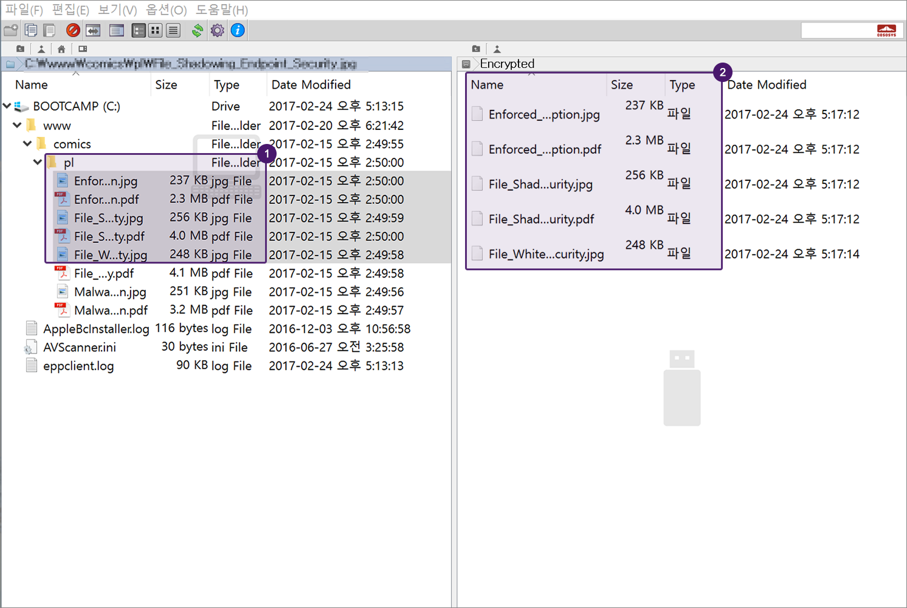907x608 pixels.
Task: Go up one folder in Encrypted pane
Action: tap(476, 49)
